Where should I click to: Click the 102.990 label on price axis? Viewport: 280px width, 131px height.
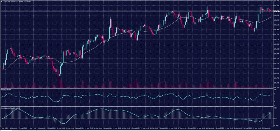coord(276,30)
